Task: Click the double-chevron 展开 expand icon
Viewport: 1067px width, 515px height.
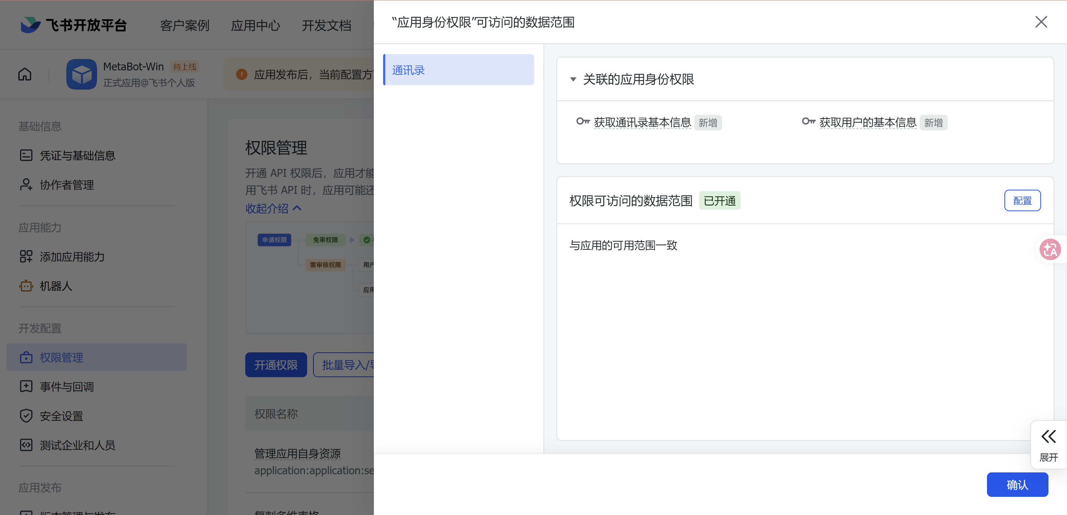Action: (1048, 436)
